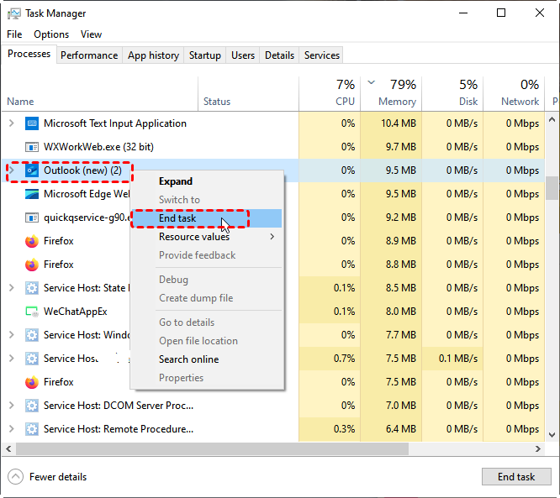Viewport: 560px width, 498px height.
Task: Click the WeChatAppEx process icon
Action: pyautogui.click(x=32, y=312)
